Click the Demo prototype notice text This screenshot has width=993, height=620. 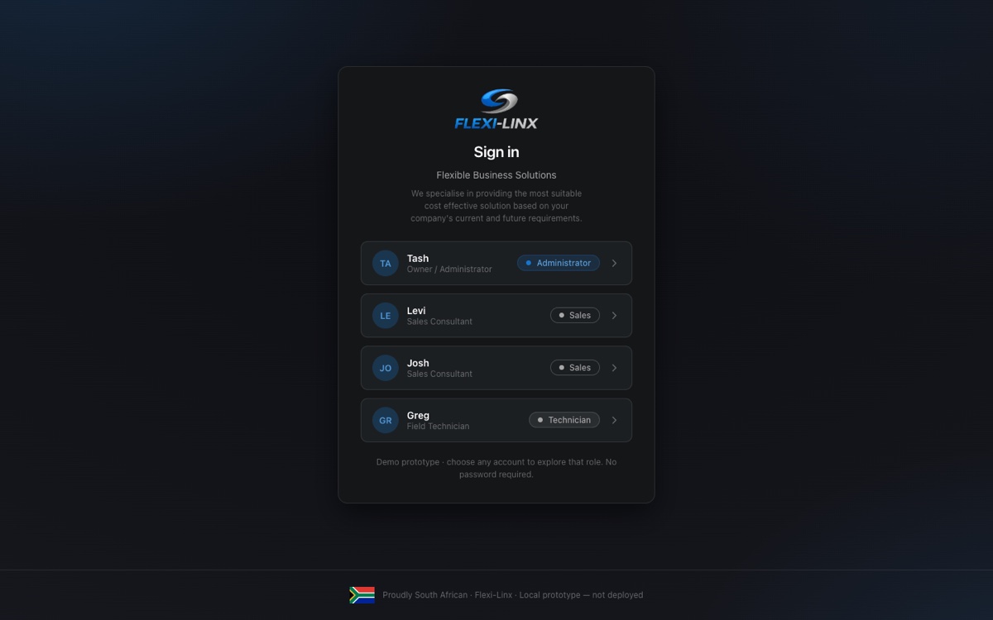click(496, 468)
